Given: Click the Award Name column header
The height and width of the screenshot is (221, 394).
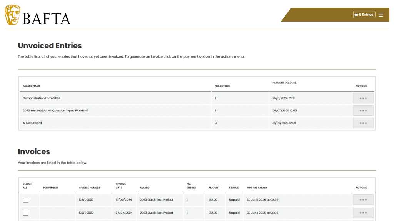Looking at the screenshot, I should pos(32,86).
